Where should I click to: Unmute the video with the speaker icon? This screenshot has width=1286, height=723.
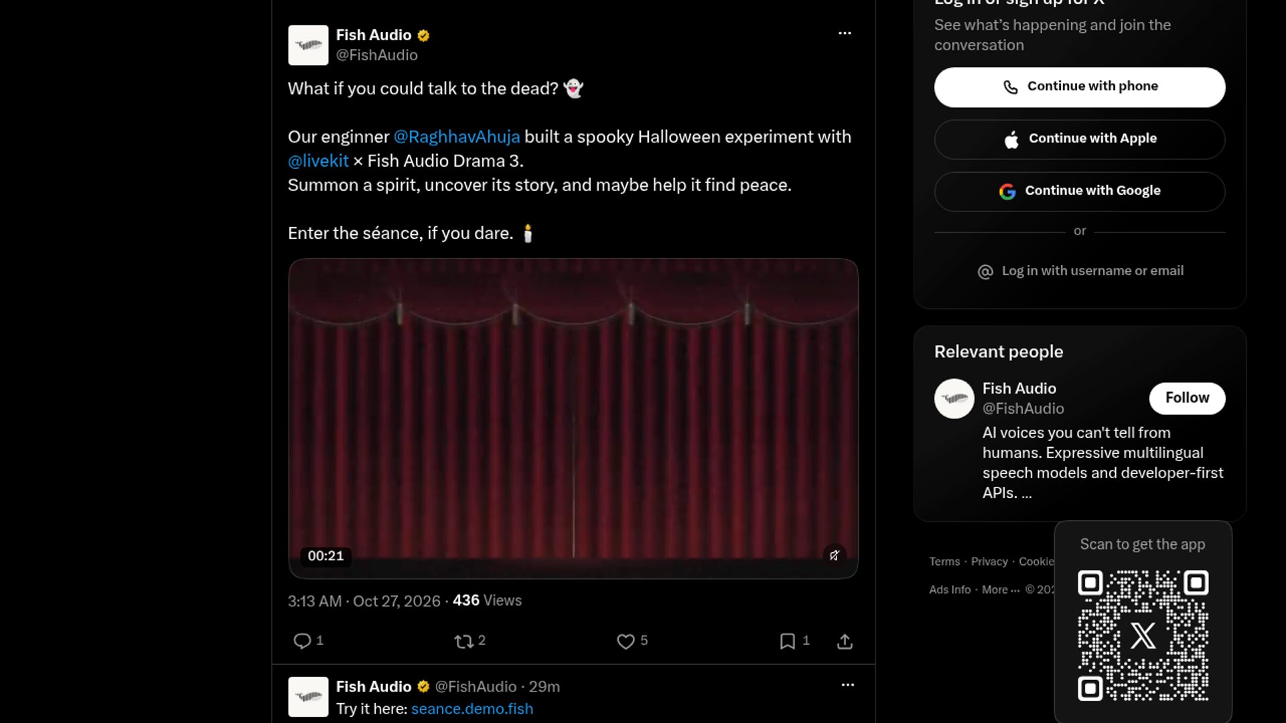[x=834, y=555]
